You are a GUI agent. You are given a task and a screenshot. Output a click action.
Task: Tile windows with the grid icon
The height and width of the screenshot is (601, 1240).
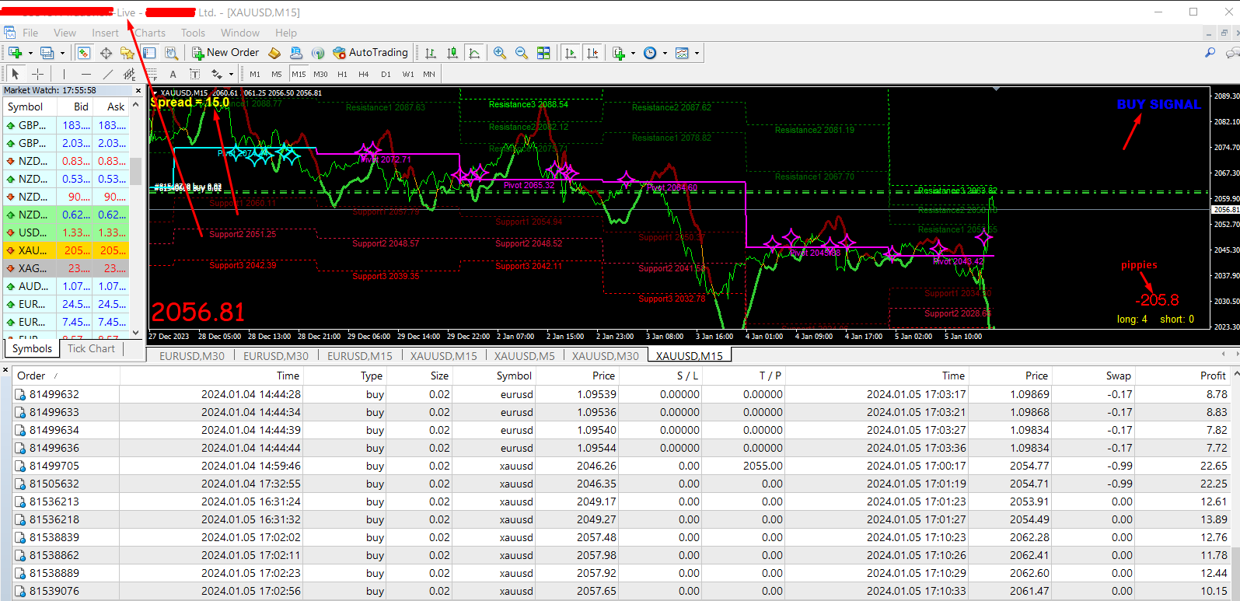point(543,53)
